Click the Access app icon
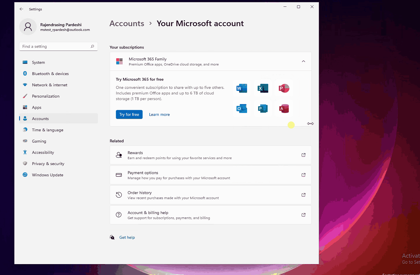The image size is (420, 275). tap(284, 109)
